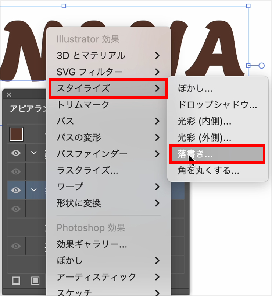
Task: Click the brown swatch in Appearance panel
Action: point(16,134)
